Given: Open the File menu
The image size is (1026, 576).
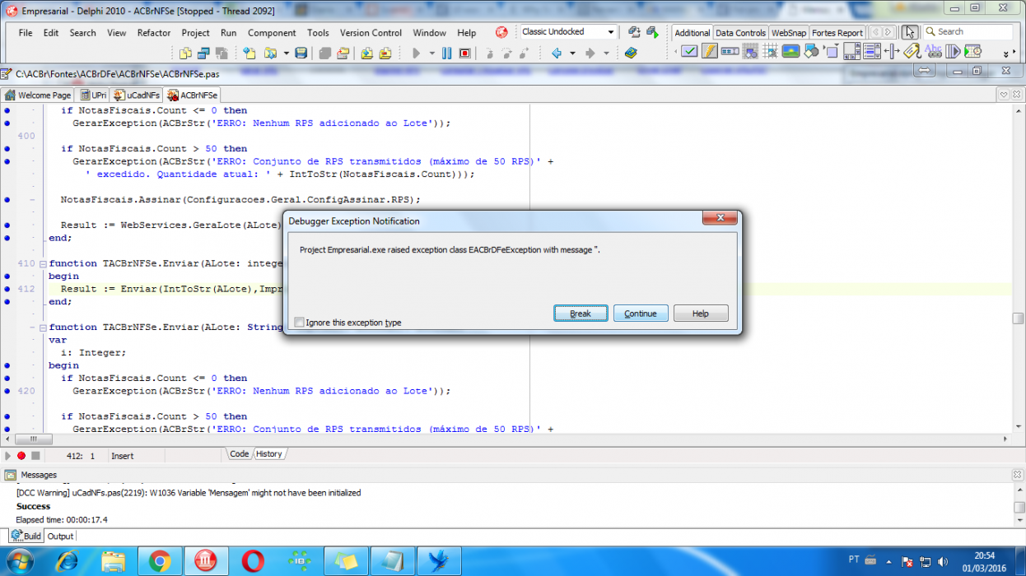Looking at the screenshot, I should [x=26, y=33].
